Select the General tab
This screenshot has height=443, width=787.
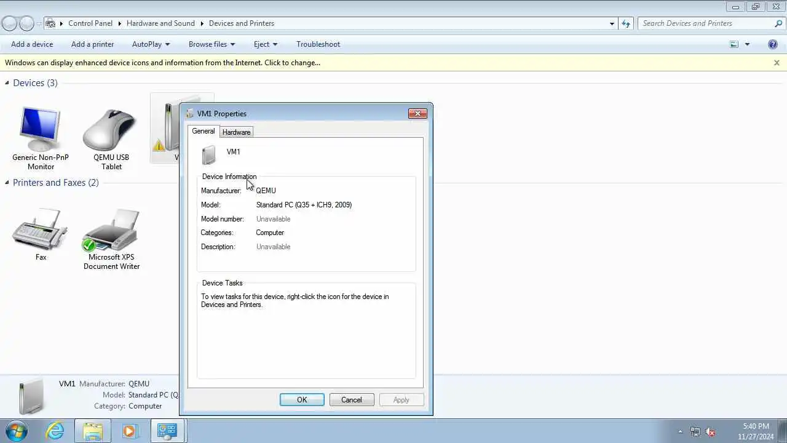tap(203, 131)
